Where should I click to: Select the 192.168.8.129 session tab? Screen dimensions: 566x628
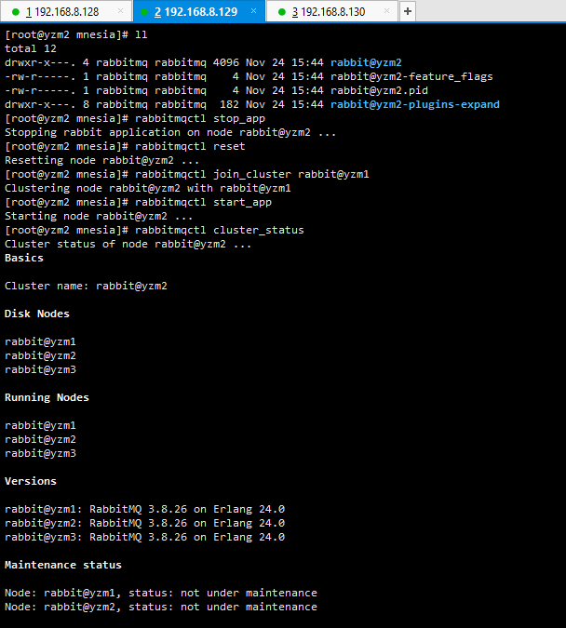coord(199,11)
